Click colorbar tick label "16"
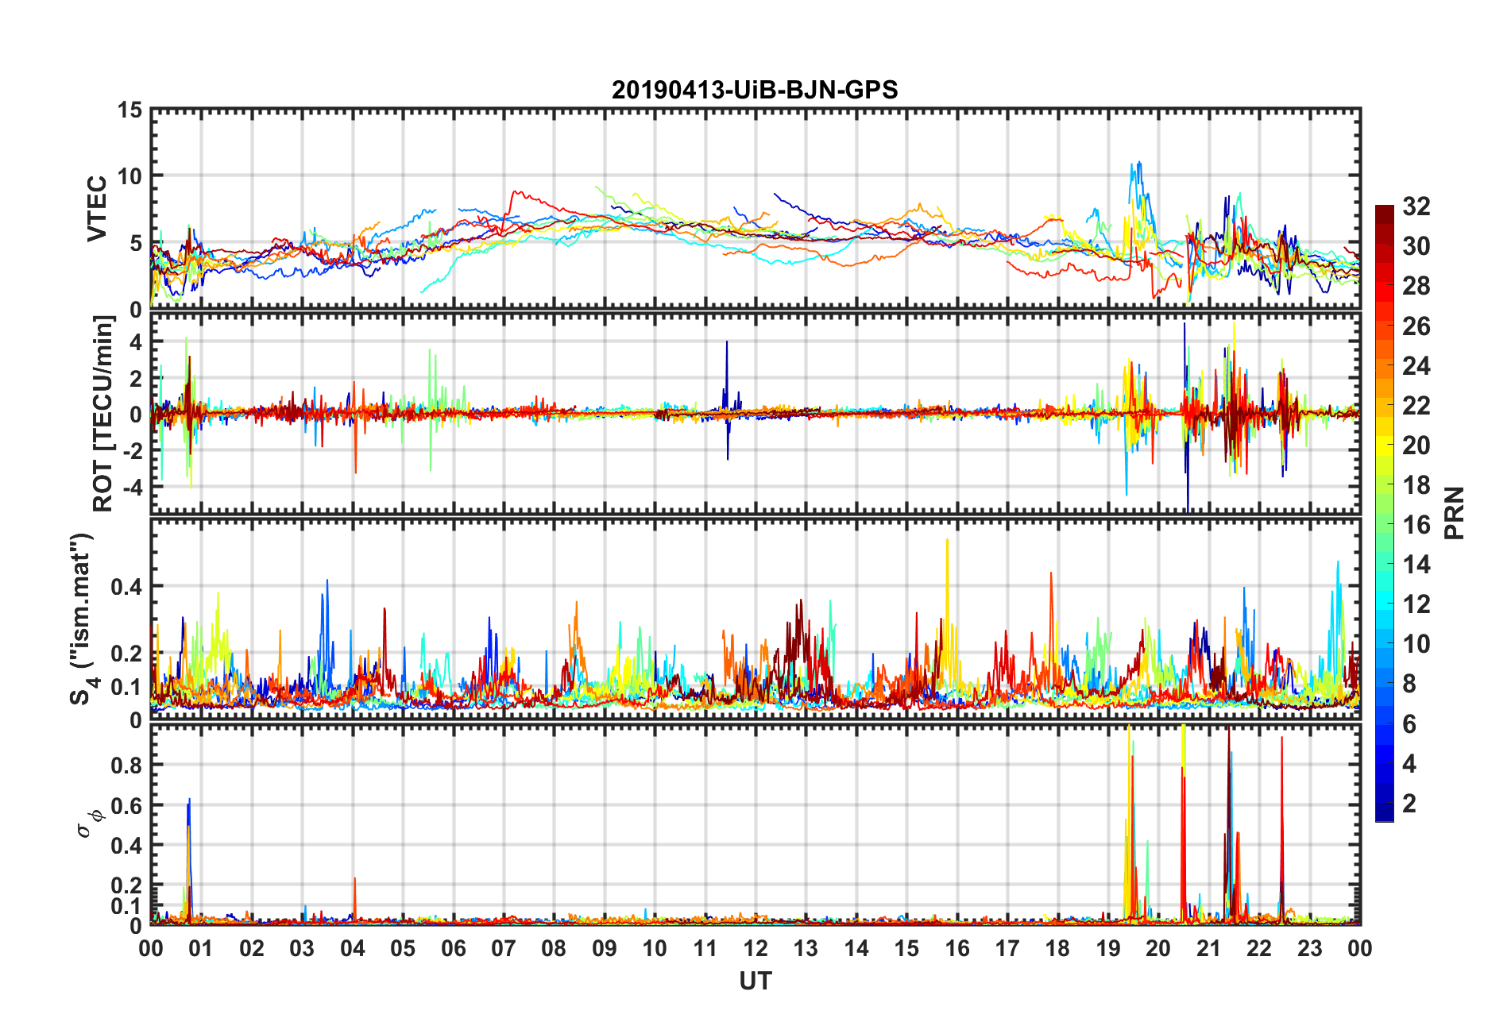The width and height of the screenshot is (1511, 1026). 1416,524
